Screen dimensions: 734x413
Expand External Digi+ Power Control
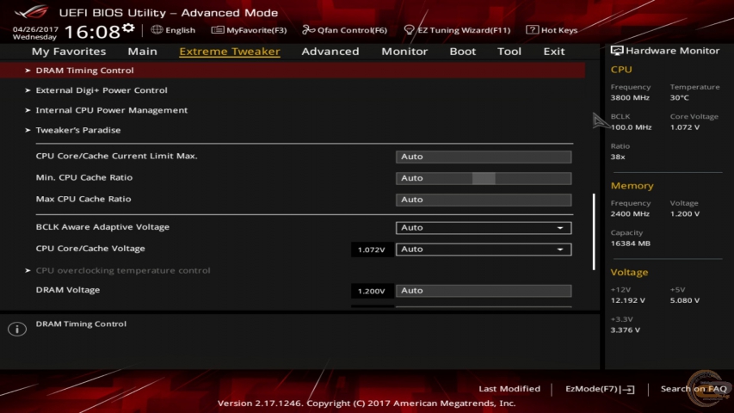coord(102,89)
